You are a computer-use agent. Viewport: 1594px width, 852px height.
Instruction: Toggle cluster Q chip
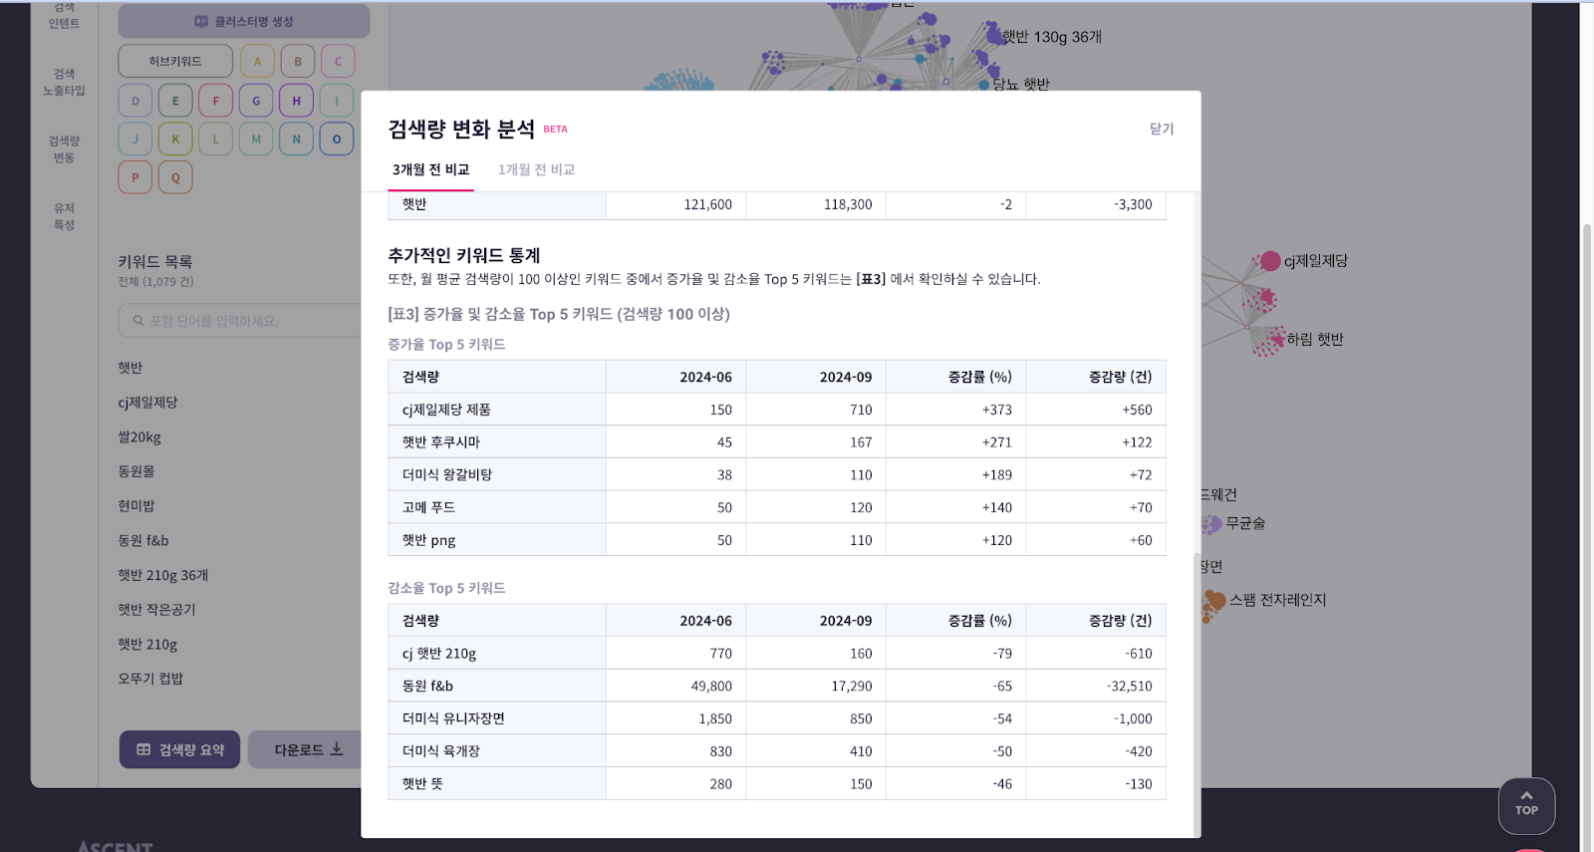pyautogui.click(x=175, y=177)
